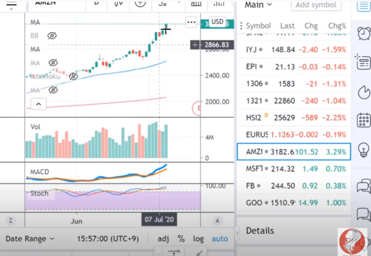Viewport: 371px width, 256px height.
Task: Open the Date Range dropdown
Action: click(x=30, y=239)
